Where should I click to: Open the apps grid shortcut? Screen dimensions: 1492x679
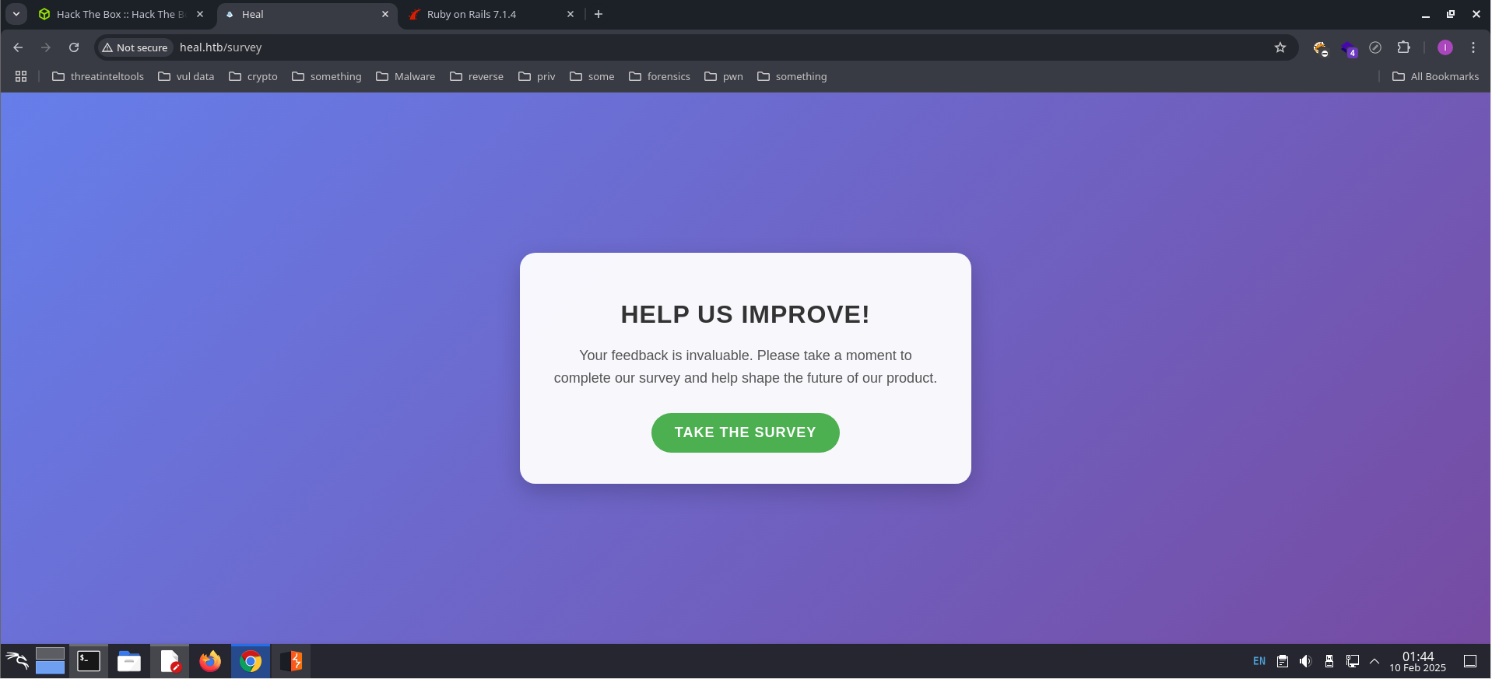[x=21, y=76]
